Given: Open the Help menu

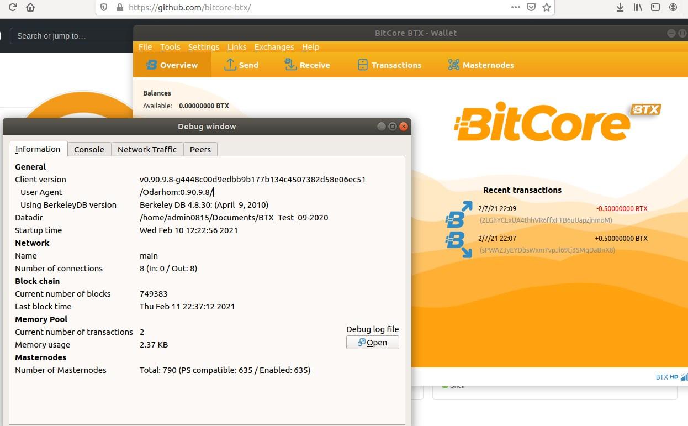Looking at the screenshot, I should click(x=310, y=47).
